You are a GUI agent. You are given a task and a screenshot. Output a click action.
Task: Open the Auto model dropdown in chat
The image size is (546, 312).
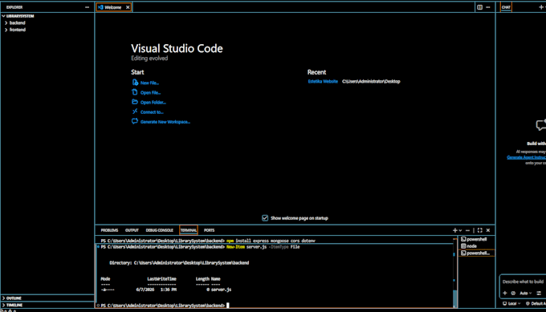coord(525,294)
